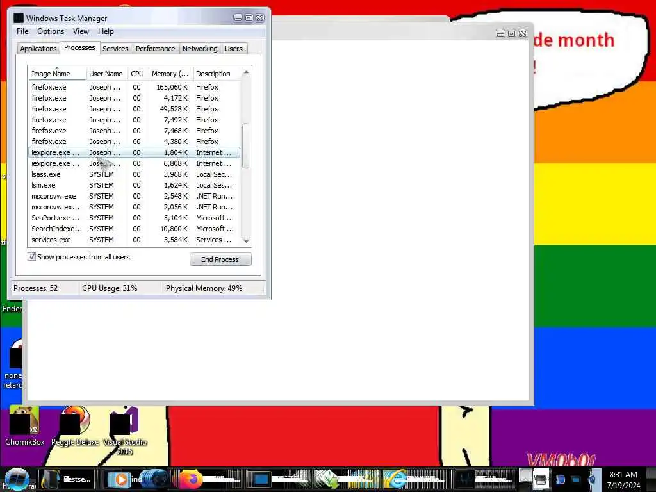Viewport: 656px width, 492px height.
Task: Click the process list scrollbar thumb
Action: (246, 145)
